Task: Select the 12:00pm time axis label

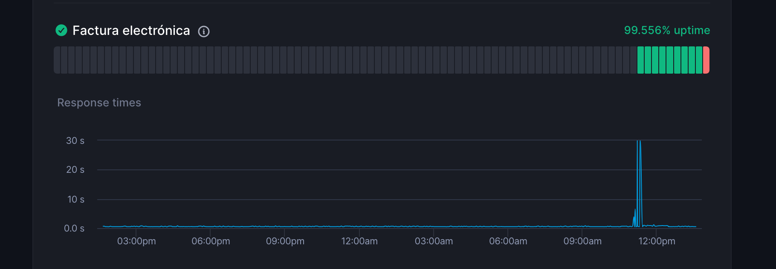Action: pos(657,241)
